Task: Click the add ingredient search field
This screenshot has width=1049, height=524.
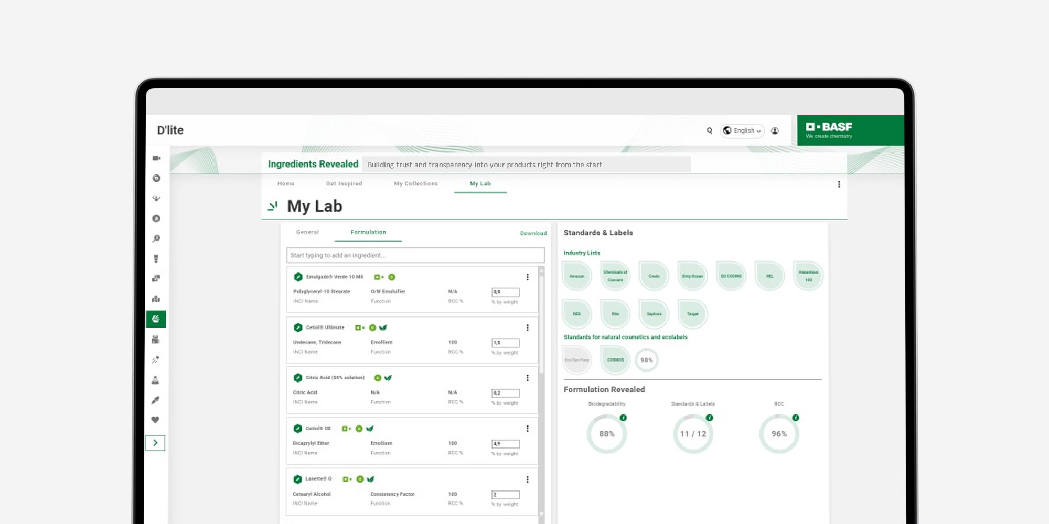Action: [x=415, y=255]
